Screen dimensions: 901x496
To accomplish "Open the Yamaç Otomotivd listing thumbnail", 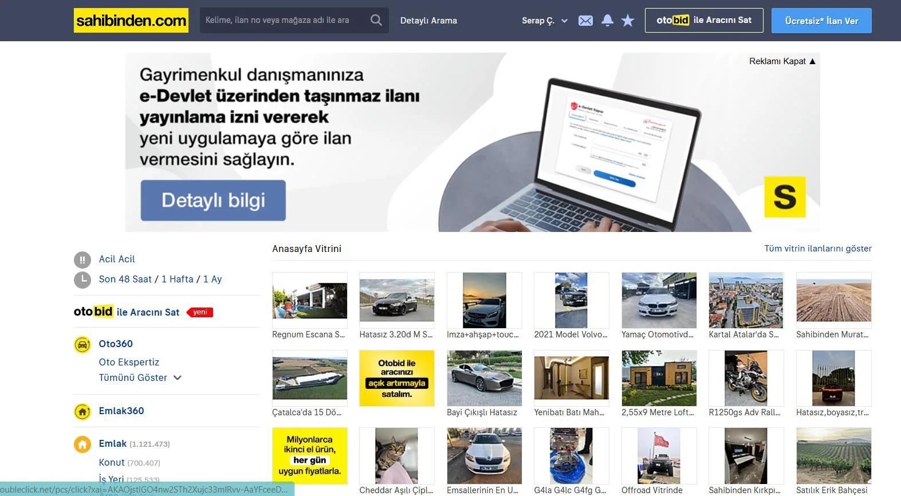I will click(659, 300).
